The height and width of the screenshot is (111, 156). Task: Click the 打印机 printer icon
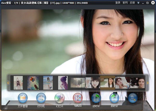pyautogui.click(x=41, y=98)
